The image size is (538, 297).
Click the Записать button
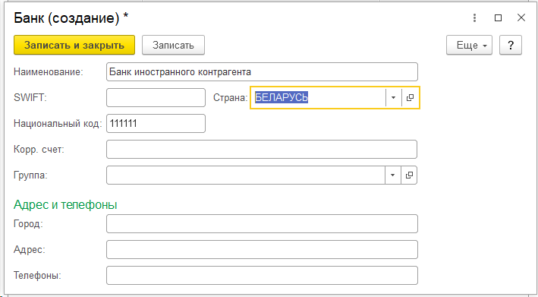173,45
